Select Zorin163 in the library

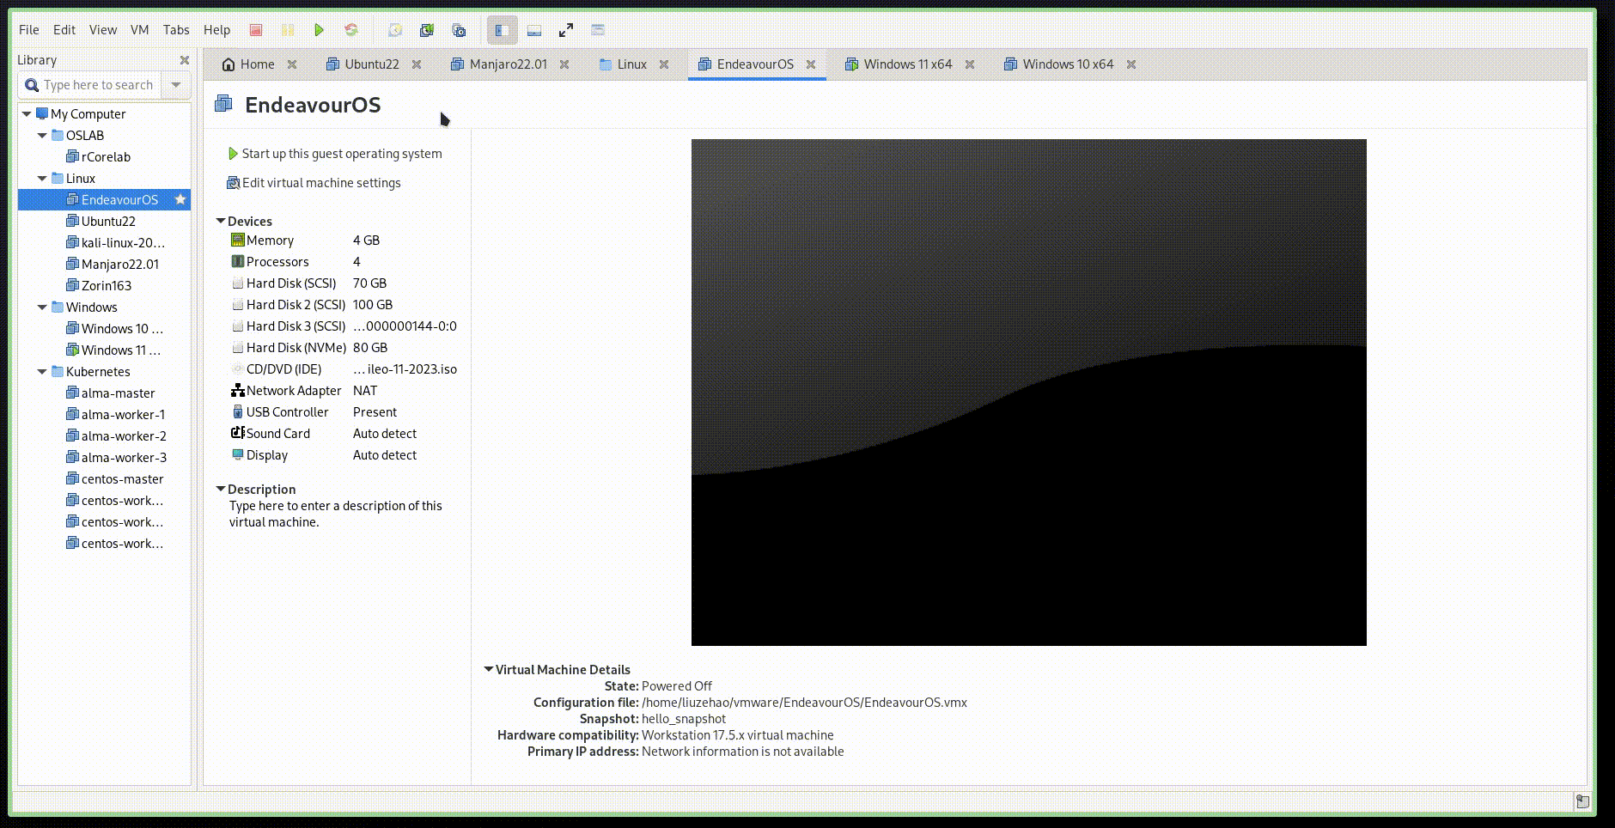tap(107, 285)
